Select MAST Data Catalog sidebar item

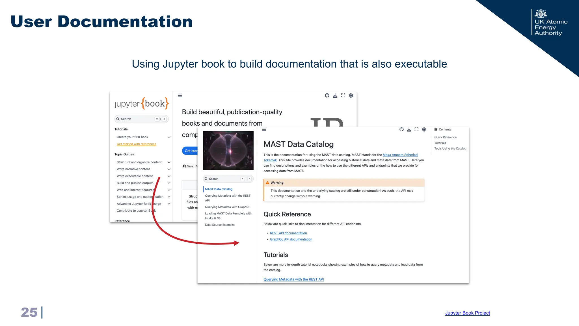tap(219, 189)
